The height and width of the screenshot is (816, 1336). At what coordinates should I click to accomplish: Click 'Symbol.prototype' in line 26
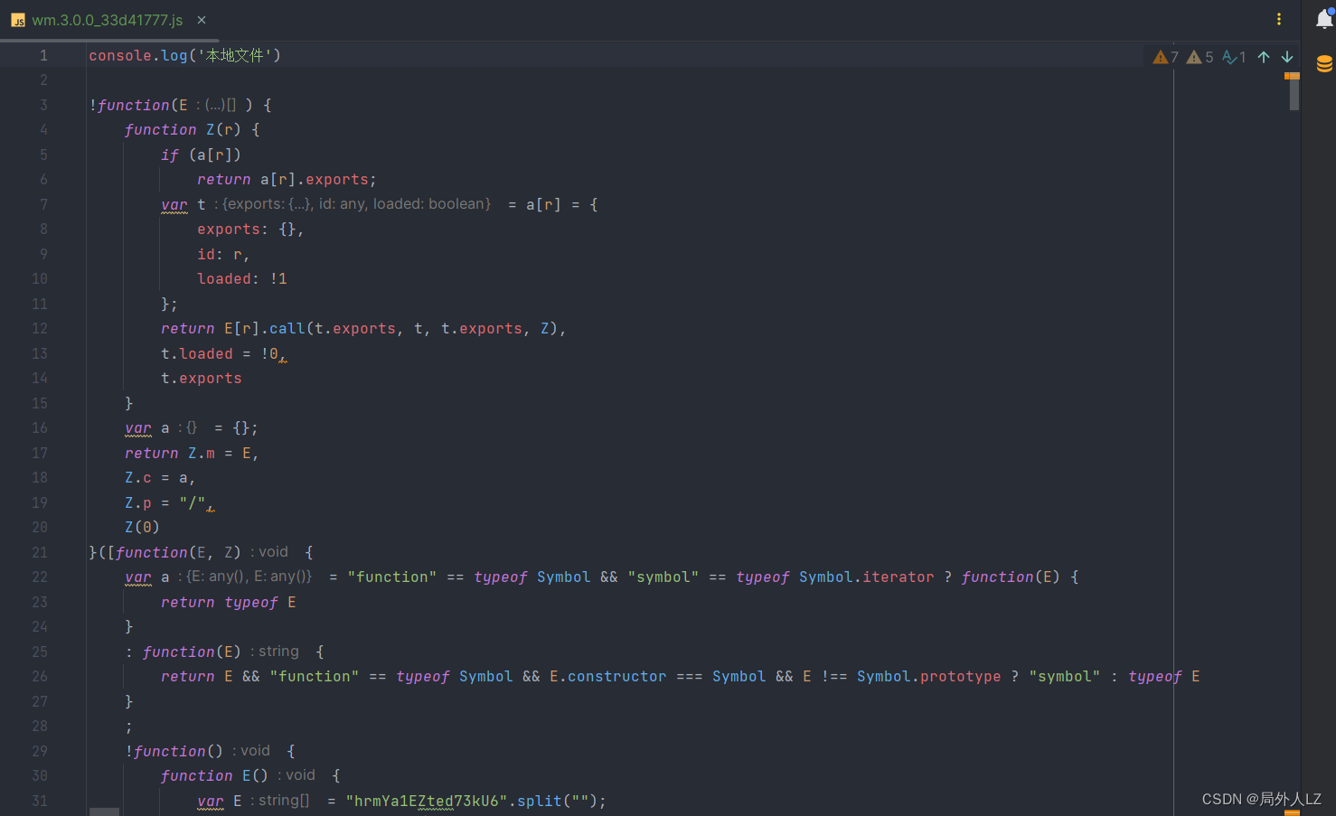point(928,677)
